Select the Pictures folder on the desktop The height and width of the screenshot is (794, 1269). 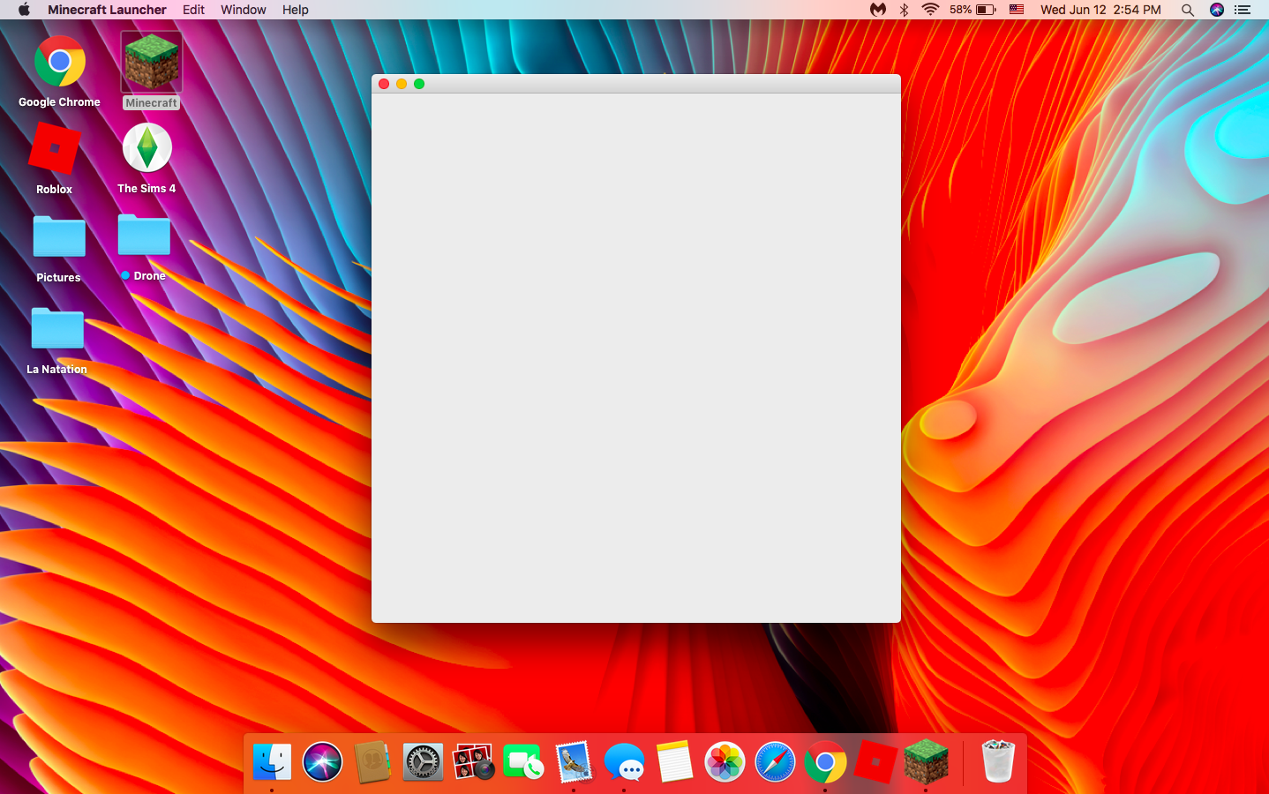(x=59, y=236)
